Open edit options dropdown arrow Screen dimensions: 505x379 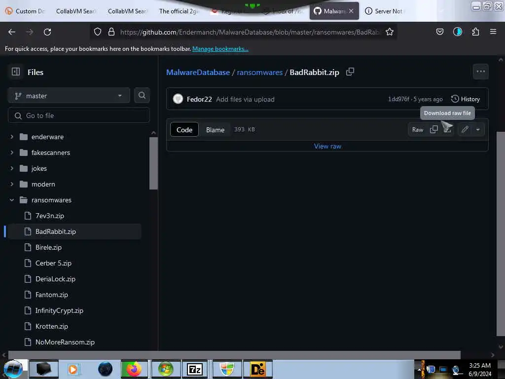[478, 130]
